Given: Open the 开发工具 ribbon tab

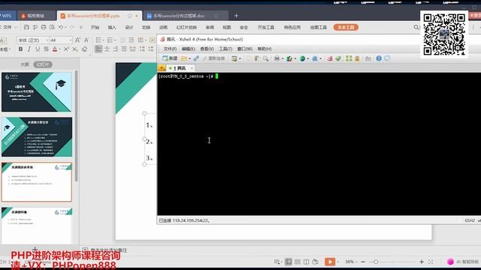Looking at the screenshot, I should [x=266, y=27].
